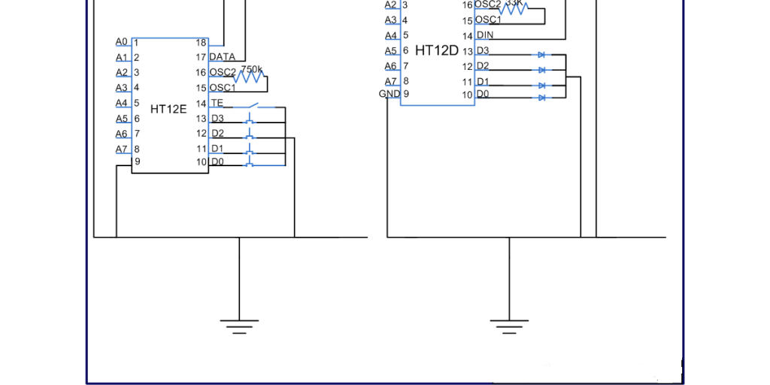Click the diode on HT12D D1 output

(541, 86)
